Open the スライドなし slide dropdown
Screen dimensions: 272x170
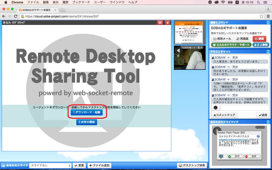[50, 165]
